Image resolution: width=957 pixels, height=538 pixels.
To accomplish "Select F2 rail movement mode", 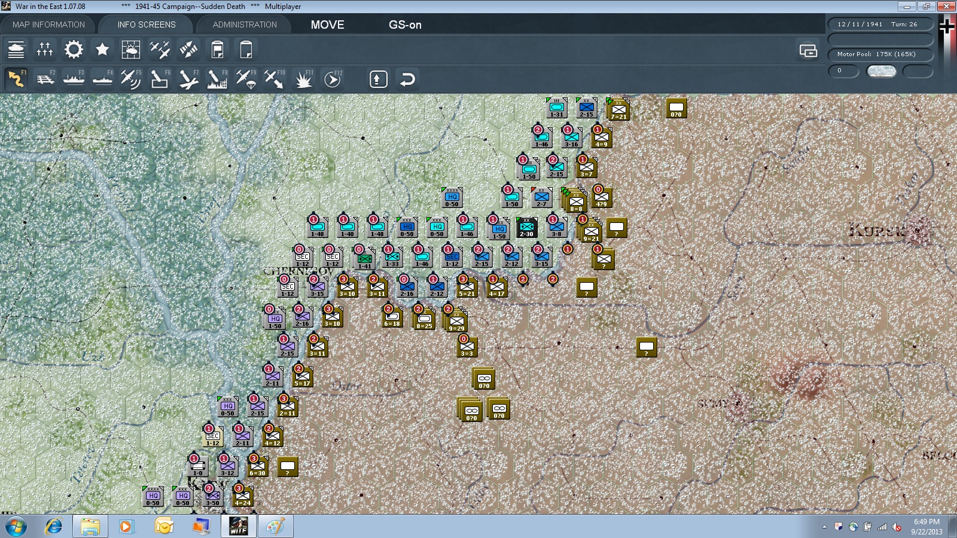I will click(x=45, y=79).
